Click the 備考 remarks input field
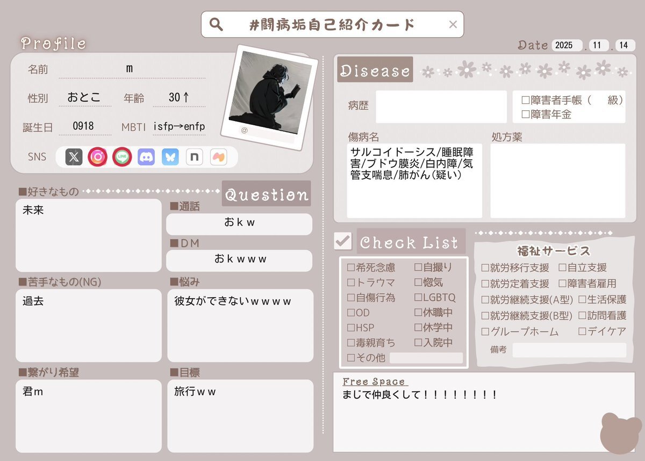 569,350
